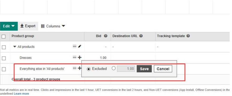Click the Tracking template help icon
This screenshot has width=232, height=96.
coord(188,36)
